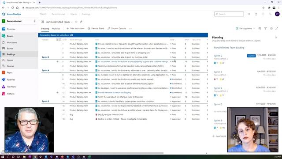Image resolution: width=282 pixels, height=159 pixels.
Task: Bookmark this page star in address bar
Action: pos(263,8)
